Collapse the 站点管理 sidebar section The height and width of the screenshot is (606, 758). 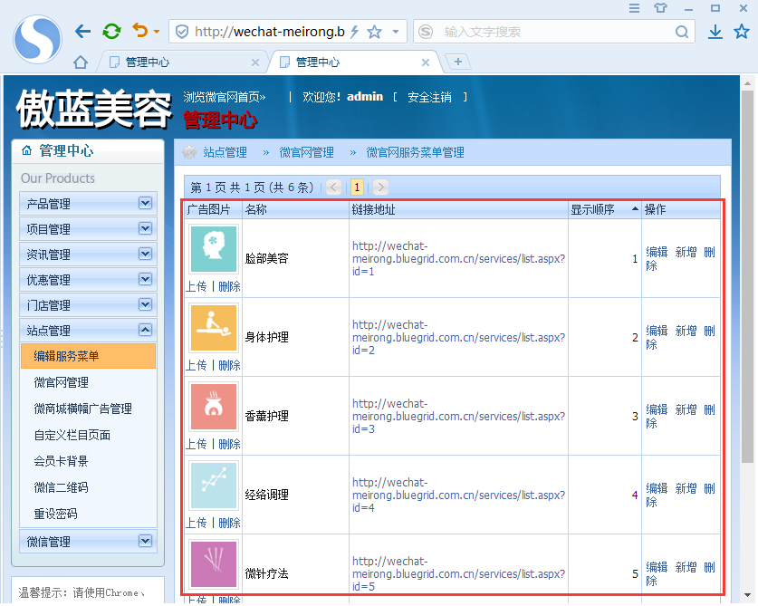point(148,329)
